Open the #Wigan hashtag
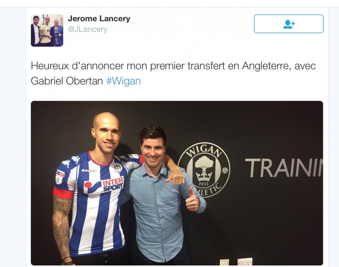339x267 pixels. (x=124, y=81)
